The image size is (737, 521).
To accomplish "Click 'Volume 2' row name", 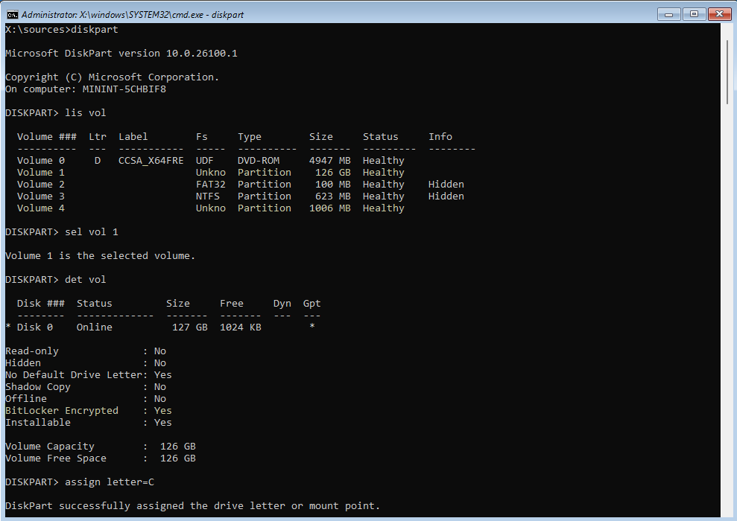I will tap(41, 185).
